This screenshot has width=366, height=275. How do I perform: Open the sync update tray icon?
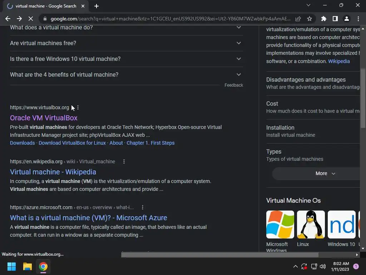pyautogui.click(x=304, y=266)
